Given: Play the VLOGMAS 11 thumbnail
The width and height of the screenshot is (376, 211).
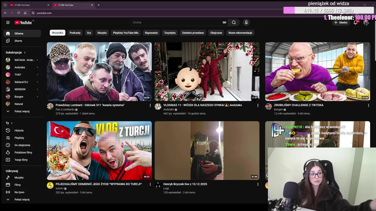Looking at the screenshot, I should [207, 72].
